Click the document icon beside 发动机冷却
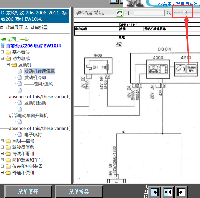This screenshot has width=200, height=198. [x=20, y=77]
